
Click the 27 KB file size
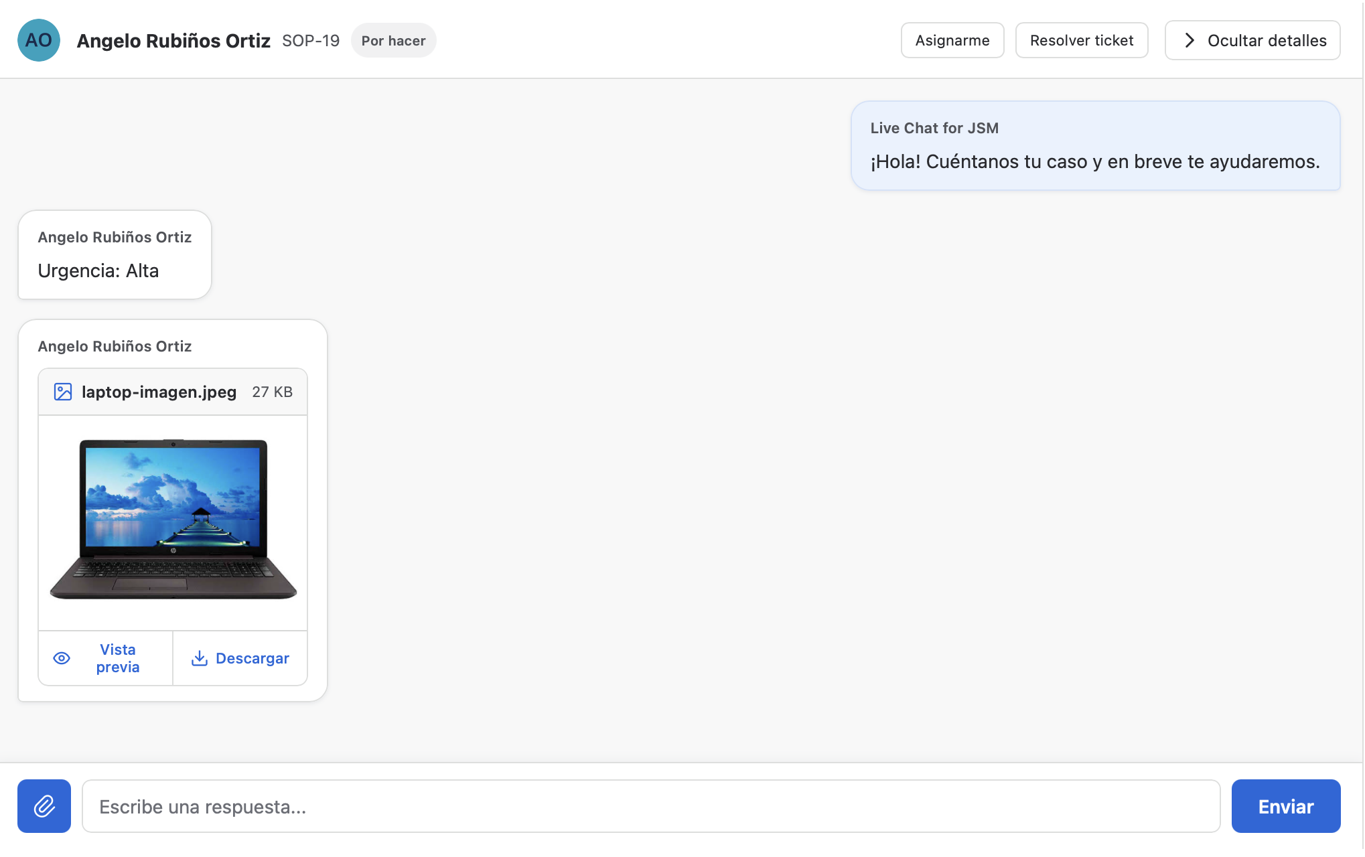pyautogui.click(x=273, y=392)
